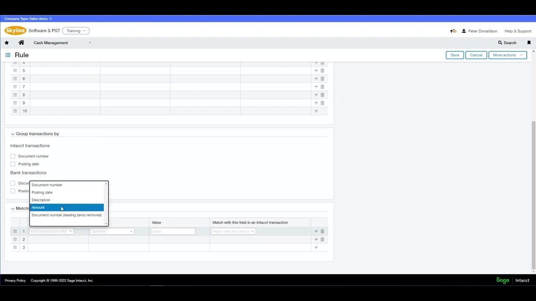The image size is (536, 301).
Task: Delete row 5 with its trash icon
Action: [x=322, y=71]
